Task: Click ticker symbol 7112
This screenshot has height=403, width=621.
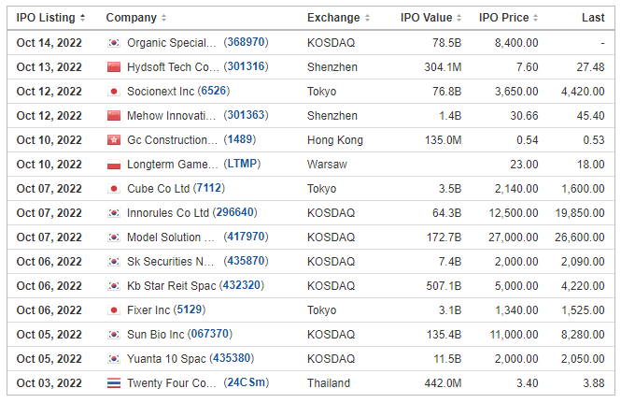Action: click(x=209, y=188)
